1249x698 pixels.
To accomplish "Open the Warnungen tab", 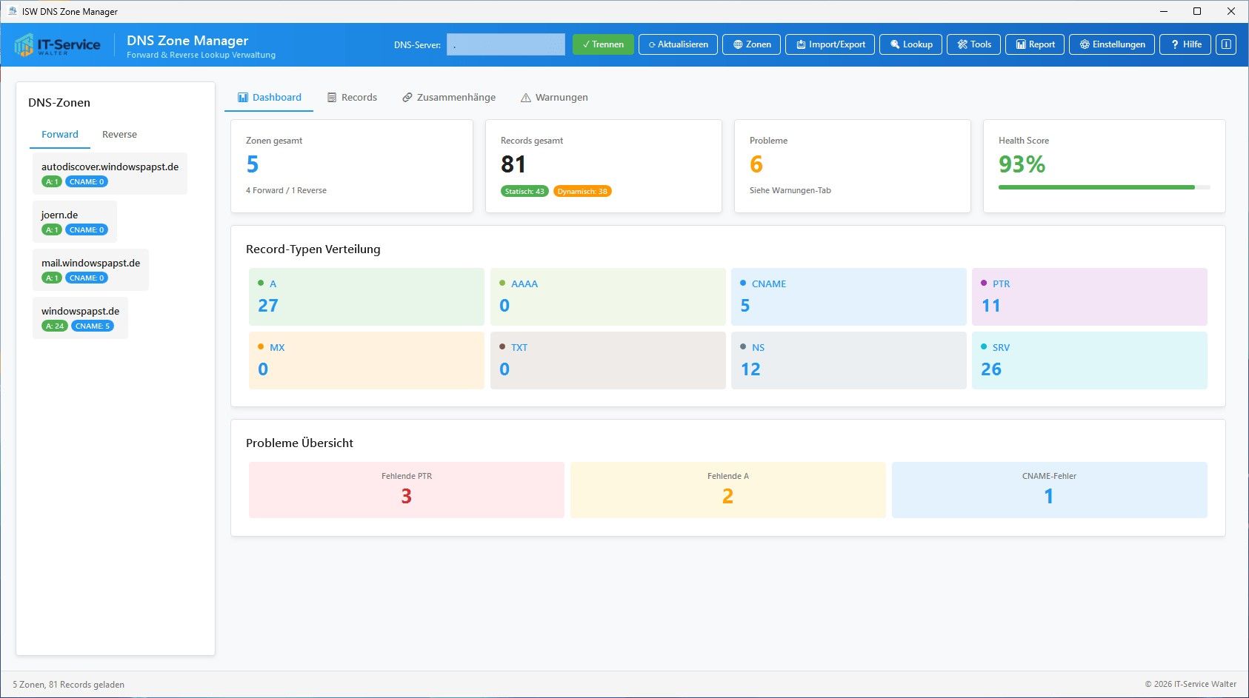I will (554, 98).
